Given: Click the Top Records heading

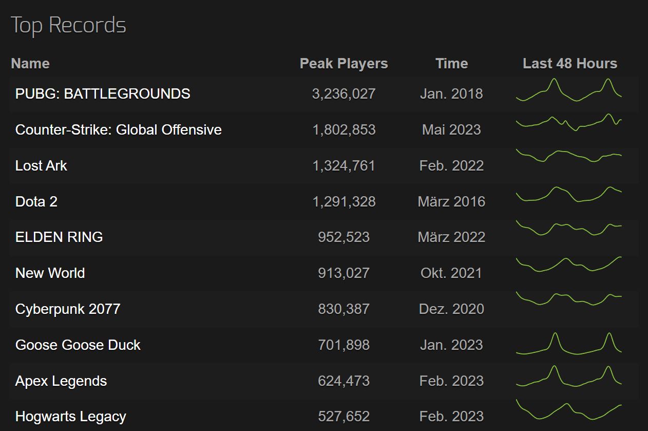Looking at the screenshot, I should click(x=68, y=25).
